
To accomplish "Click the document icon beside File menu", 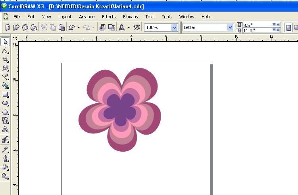I will 6,17.
